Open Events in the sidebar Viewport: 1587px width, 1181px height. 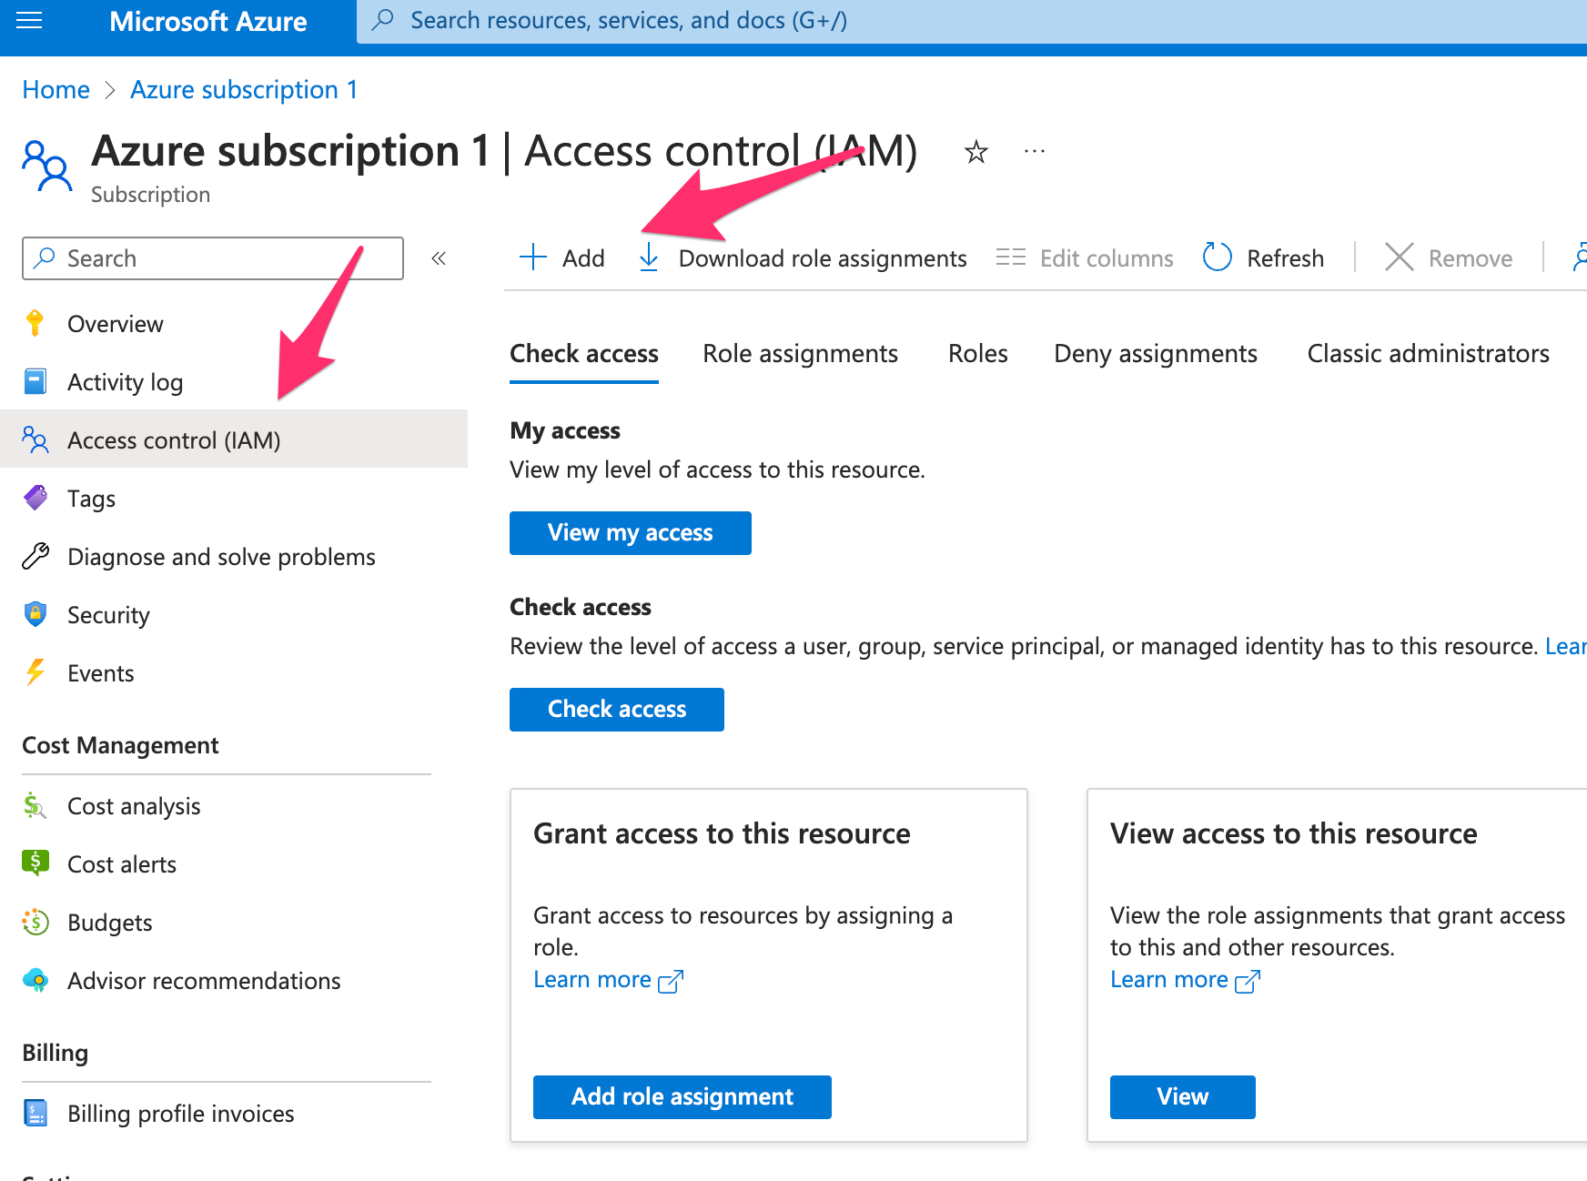coord(234,672)
